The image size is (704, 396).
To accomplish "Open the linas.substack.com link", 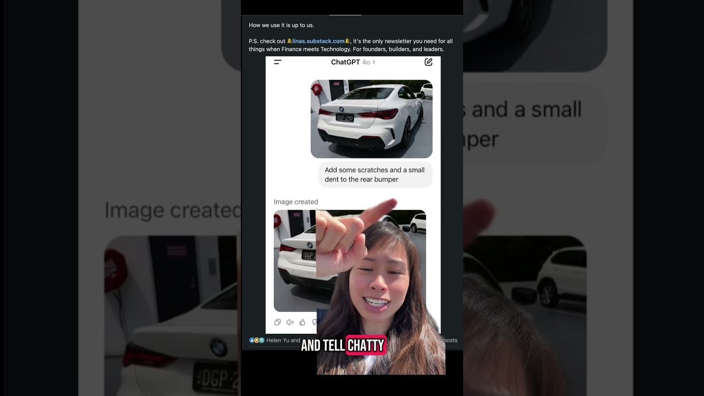I will [x=318, y=41].
